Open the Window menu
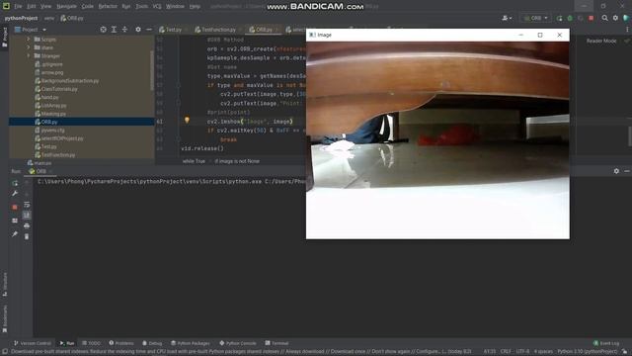Screen dimensions: 632x356 click(176, 7)
